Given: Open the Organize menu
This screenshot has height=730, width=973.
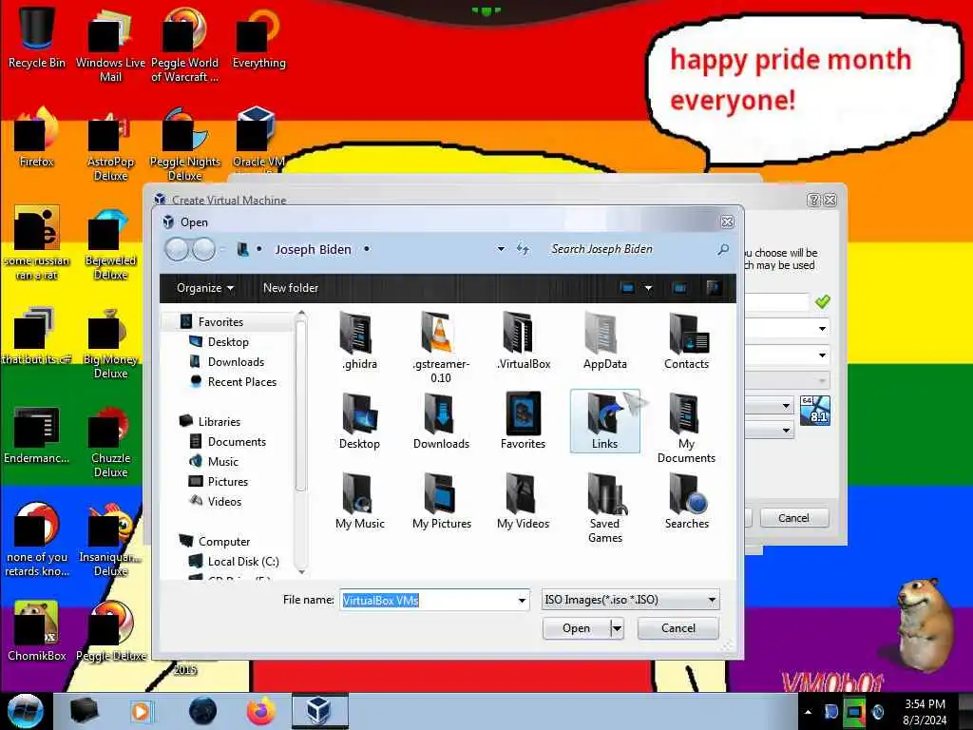Looking at the screenshot, I should click(x=205, y=288).
